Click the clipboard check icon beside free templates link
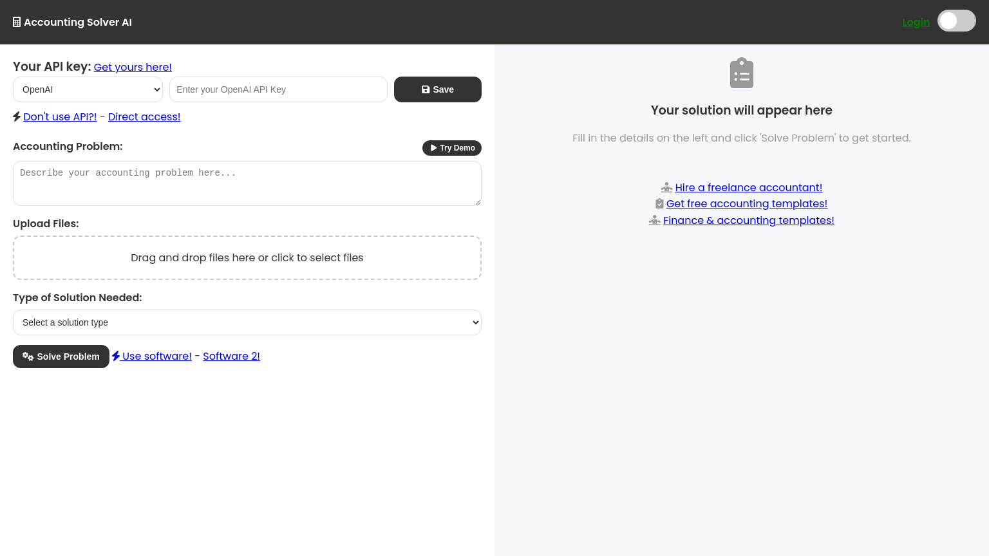This screenshot has height=556, width=989. coord(659,203)
